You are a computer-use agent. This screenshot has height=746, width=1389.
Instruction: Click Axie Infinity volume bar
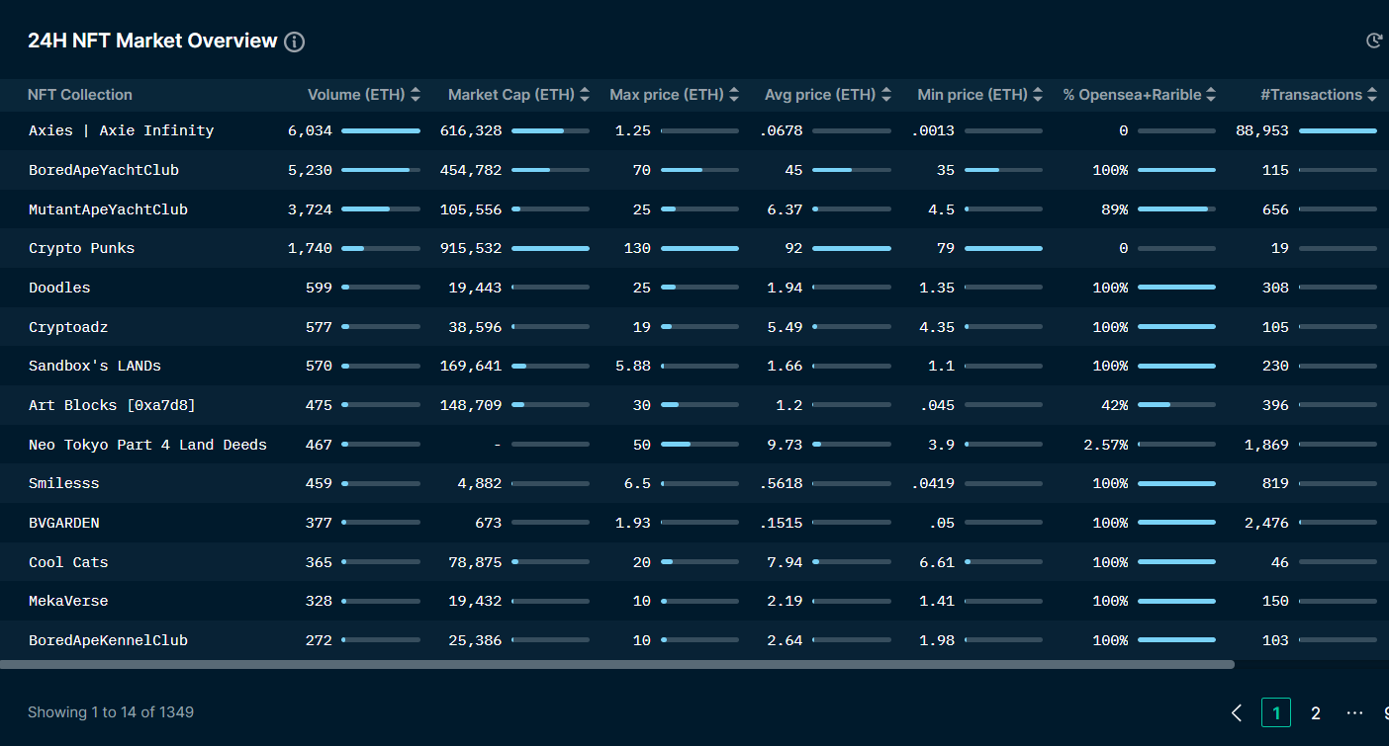point(381,130)
